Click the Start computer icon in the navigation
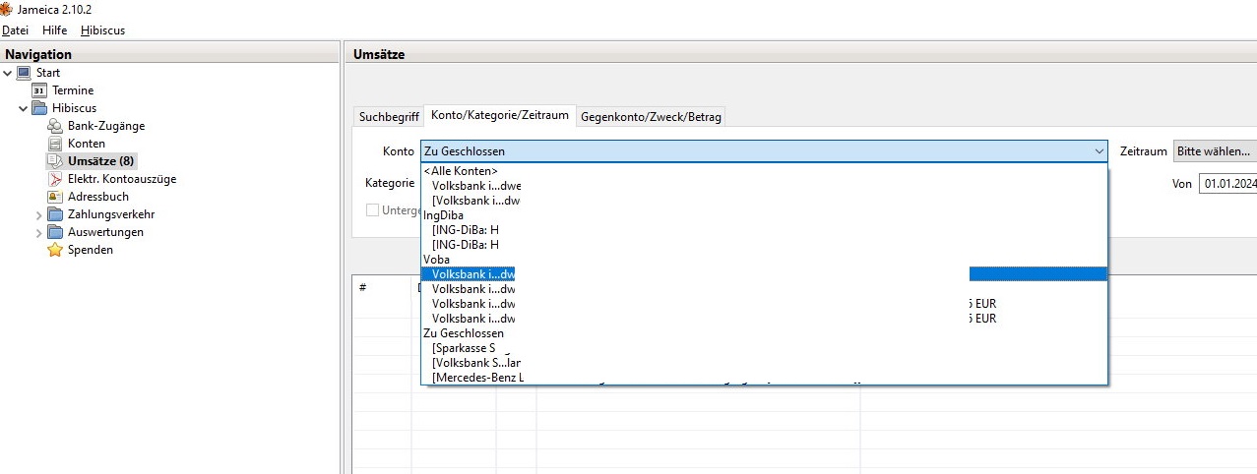This screenshot has height=474, width=1257. [25, 73]
